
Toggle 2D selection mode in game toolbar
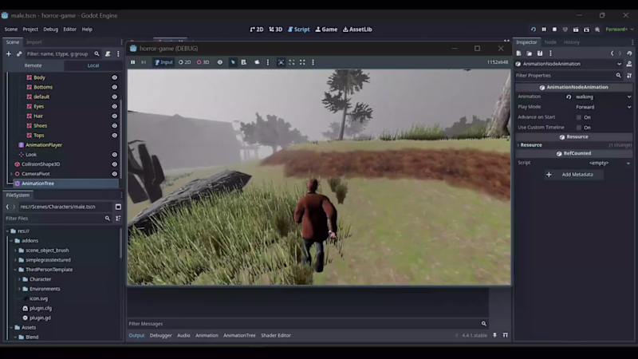(x=185, y=62)
